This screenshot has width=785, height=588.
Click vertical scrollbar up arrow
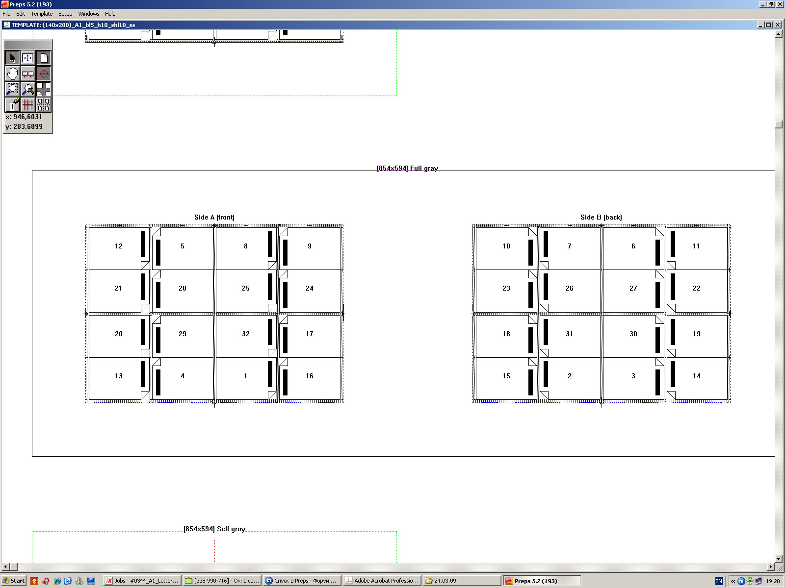point(779,34)
